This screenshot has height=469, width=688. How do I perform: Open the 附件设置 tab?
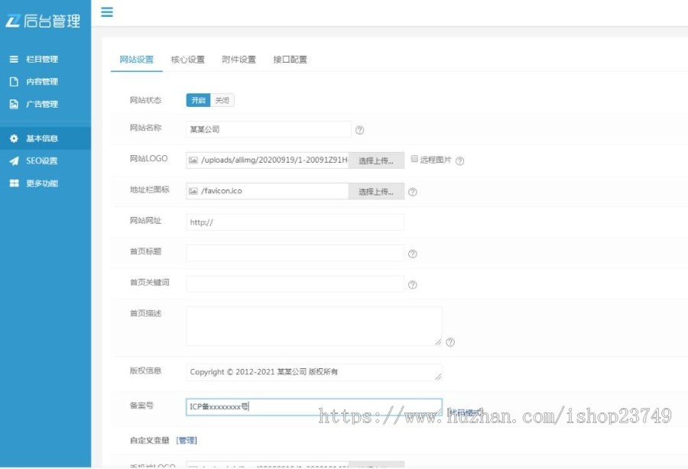point(239,60)
